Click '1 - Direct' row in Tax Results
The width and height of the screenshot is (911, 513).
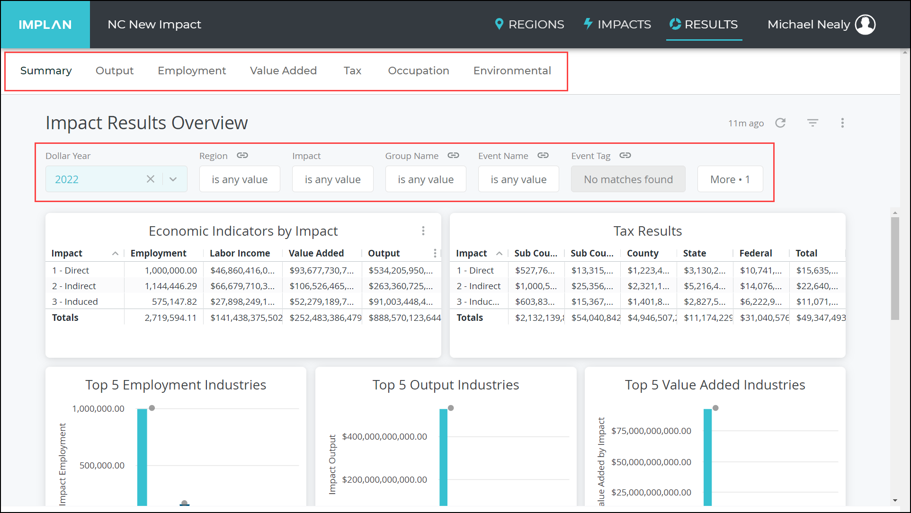coord(648,270)
